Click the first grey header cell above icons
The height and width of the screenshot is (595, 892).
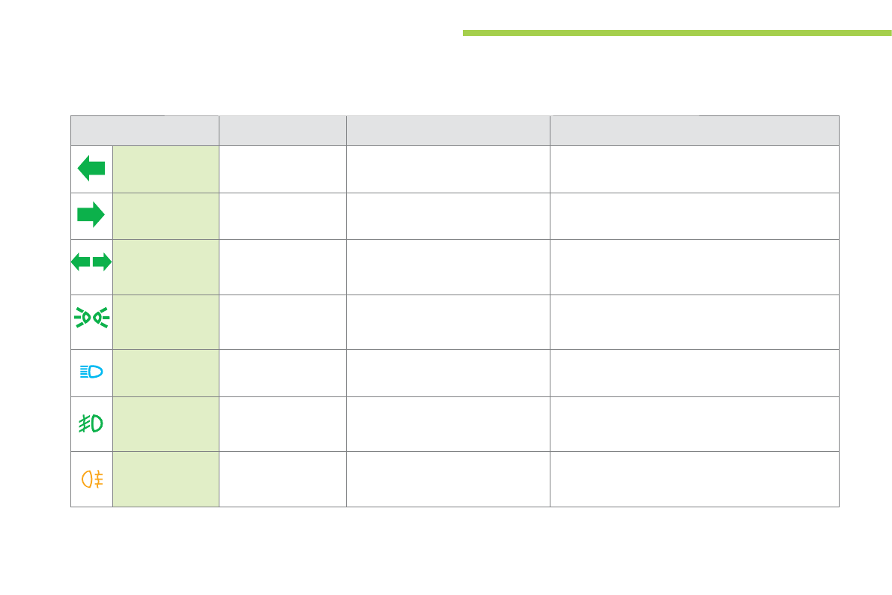(x=145, y=130)
